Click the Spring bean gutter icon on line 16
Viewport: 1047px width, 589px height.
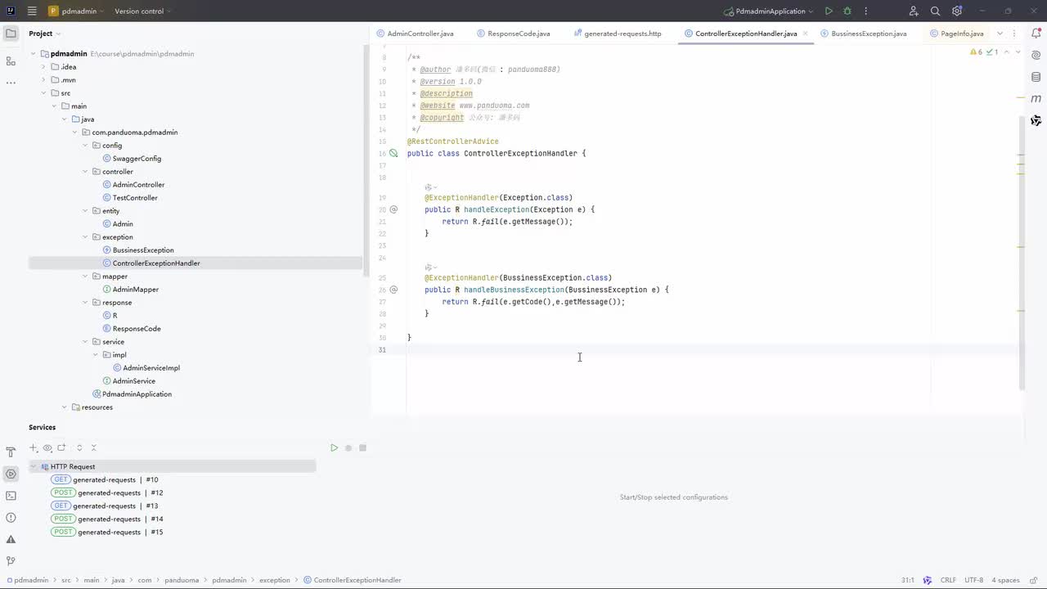pos(393,153)
